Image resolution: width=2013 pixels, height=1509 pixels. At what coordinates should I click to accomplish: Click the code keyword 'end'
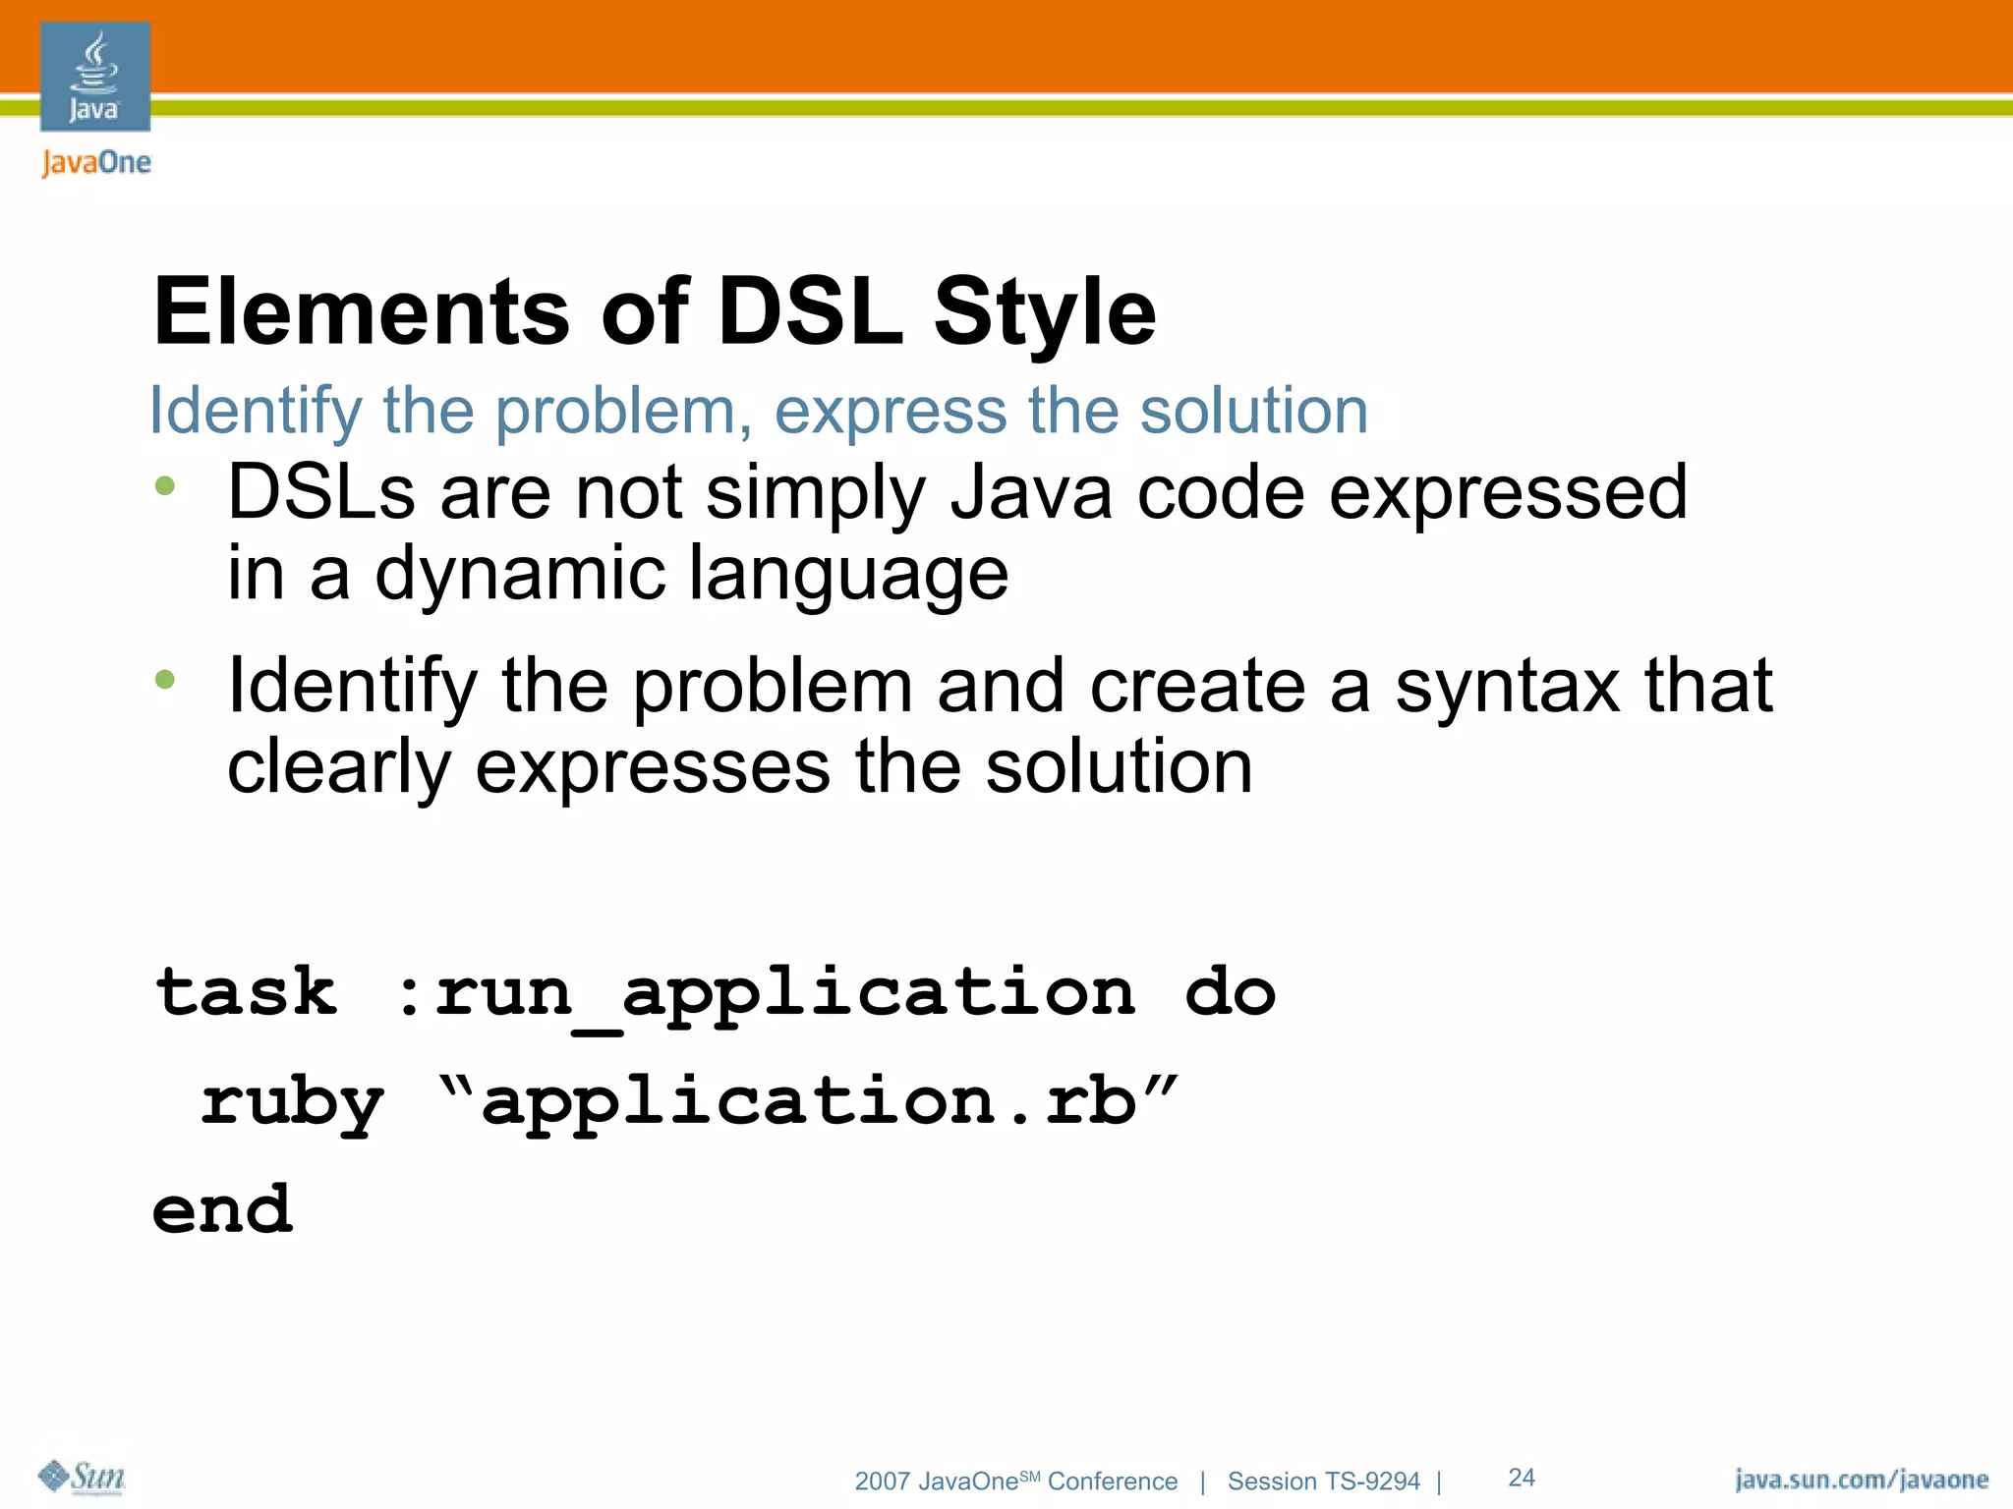(222, 1209)
